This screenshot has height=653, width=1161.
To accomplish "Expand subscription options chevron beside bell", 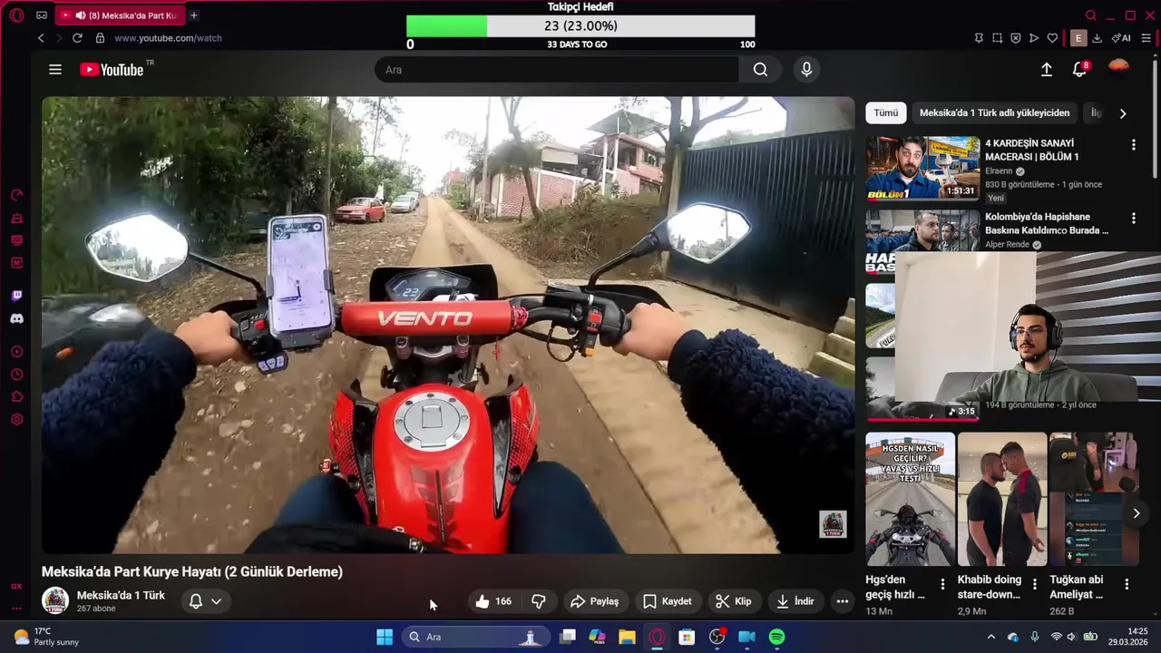I will coord(216,601).
